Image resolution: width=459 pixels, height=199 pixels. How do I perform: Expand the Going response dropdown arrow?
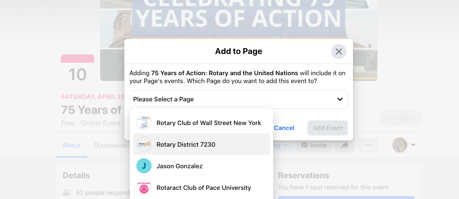click(286, 145)
